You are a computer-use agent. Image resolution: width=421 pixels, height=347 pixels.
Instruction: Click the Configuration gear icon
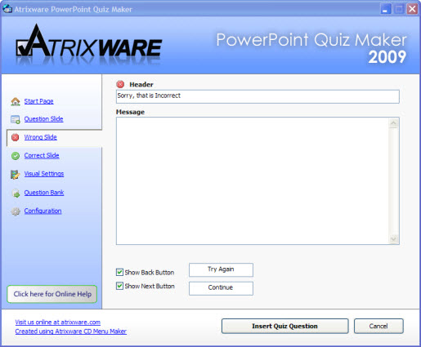pos(16,211)
